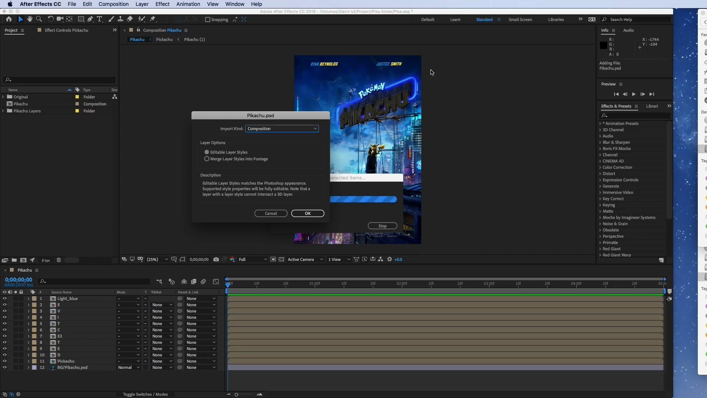
Task: Open the Full resolution dropdown
Action: (253, 260)
